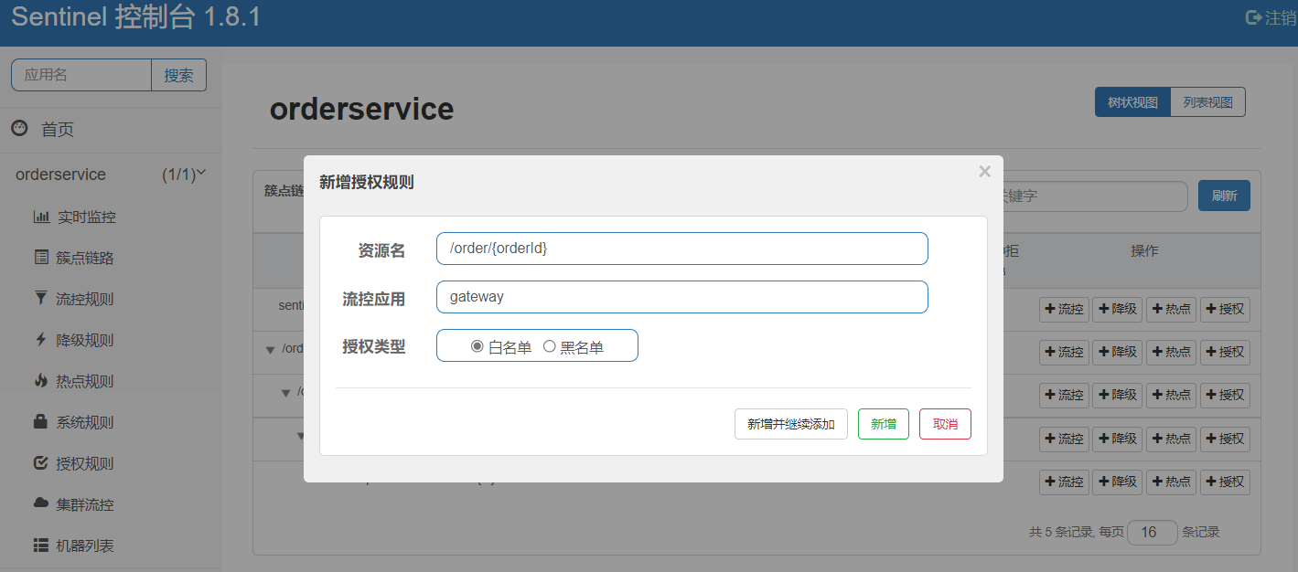
Task: Click the hotspot rules flame icon
Action: pos(41,381)
